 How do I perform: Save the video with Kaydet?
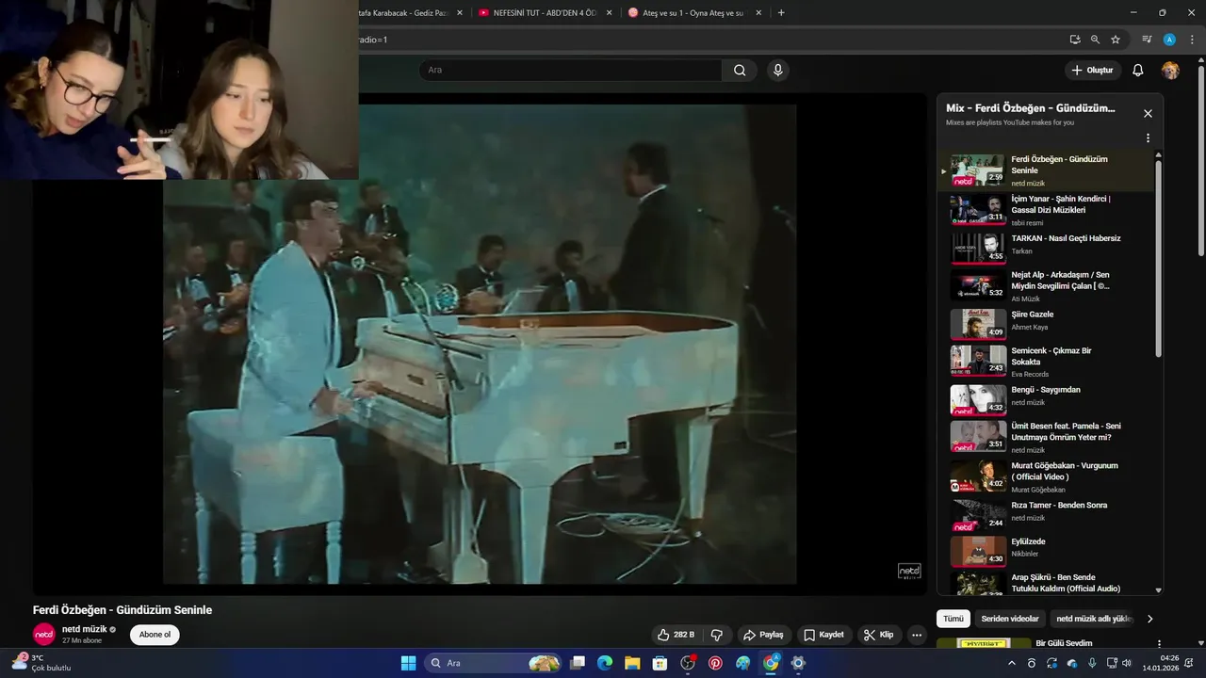click(x=823, y=635)
